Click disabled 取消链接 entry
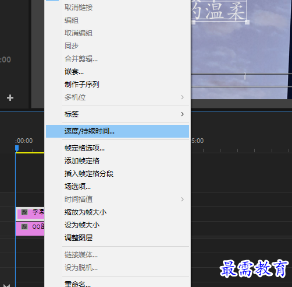 pyautogui.click(x=117, y=8)
